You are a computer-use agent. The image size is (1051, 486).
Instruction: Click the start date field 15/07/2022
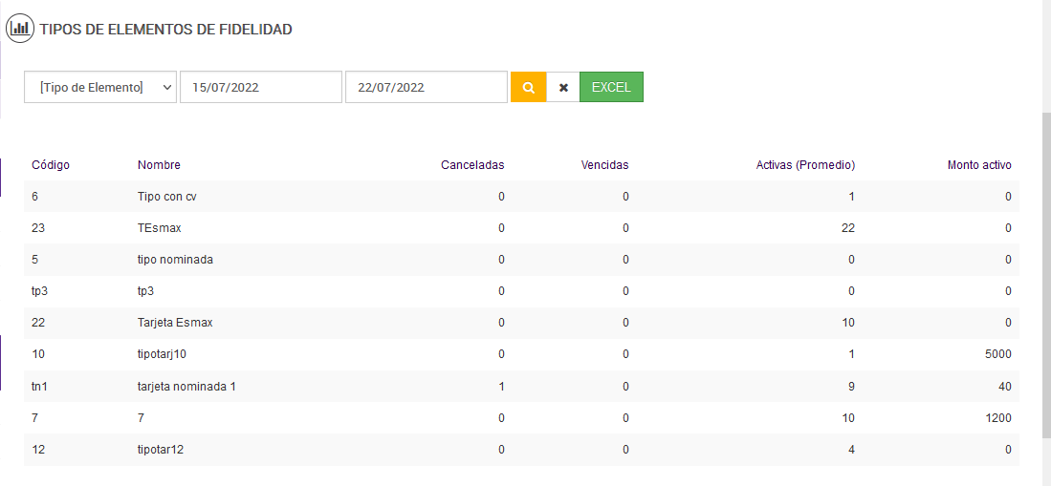click(x=260, y=87)
